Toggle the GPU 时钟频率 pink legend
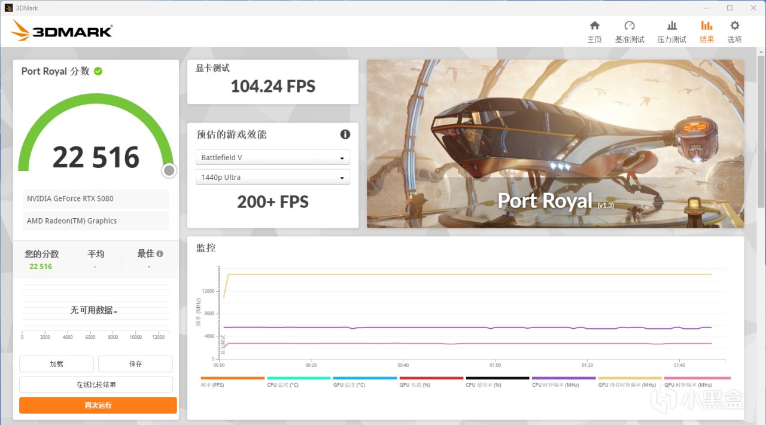The width and height of the screenshot is (766, 425). (697, 381)
